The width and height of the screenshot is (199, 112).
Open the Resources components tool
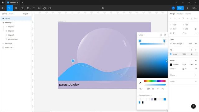coord(39,8)
